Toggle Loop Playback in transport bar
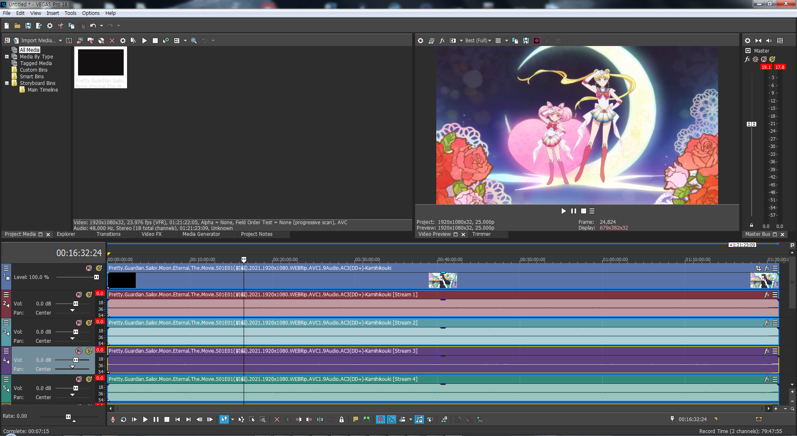797x436 pixels. point(124,419)
